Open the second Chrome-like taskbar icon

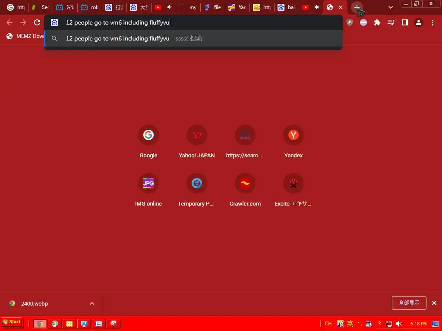[x=55, y=324]
